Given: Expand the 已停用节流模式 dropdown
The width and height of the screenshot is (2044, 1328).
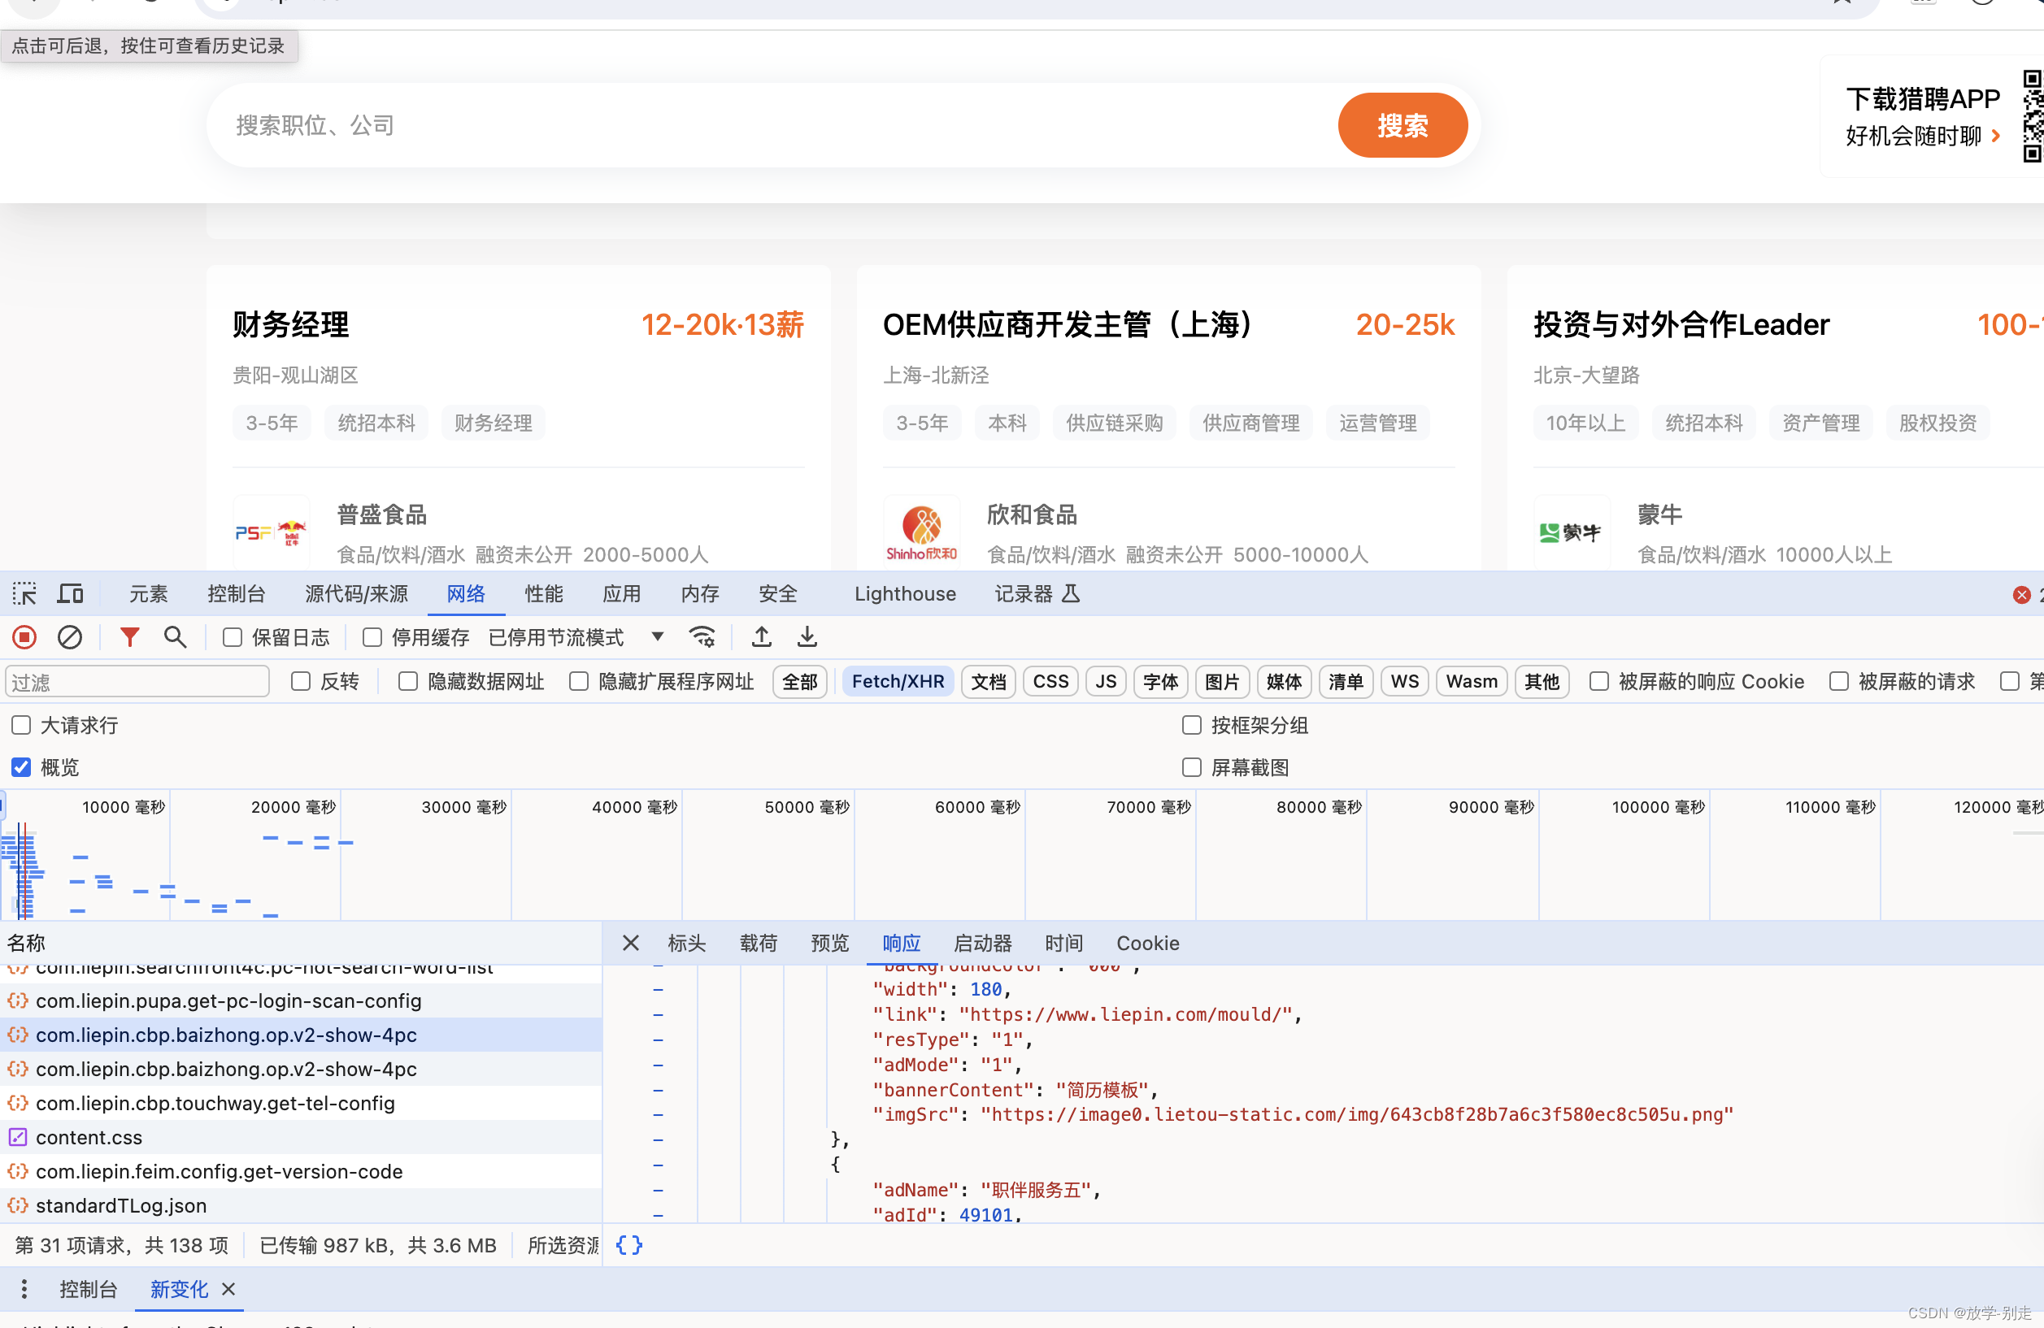Looking at the screenshot, I should click(x=657, y=637).
